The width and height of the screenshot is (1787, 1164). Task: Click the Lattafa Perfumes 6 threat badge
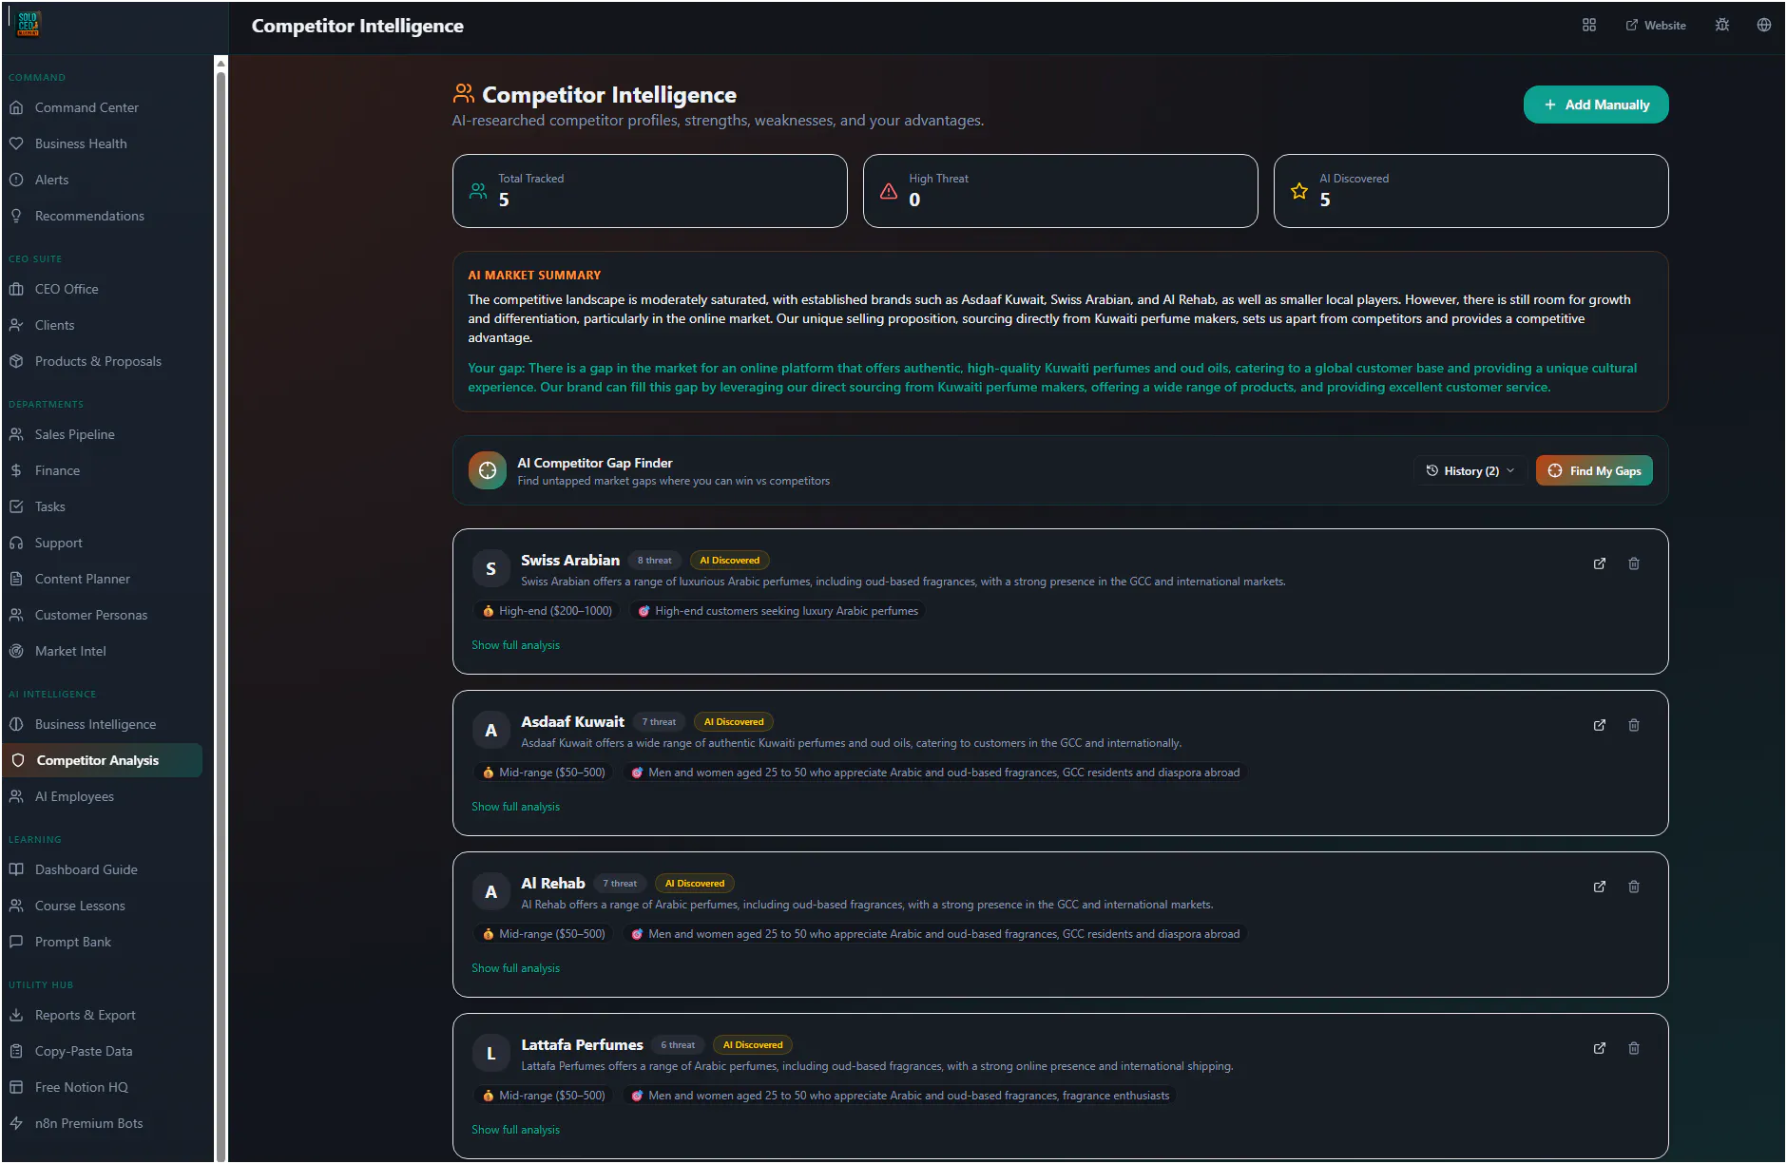click(x=678, y=1045)
